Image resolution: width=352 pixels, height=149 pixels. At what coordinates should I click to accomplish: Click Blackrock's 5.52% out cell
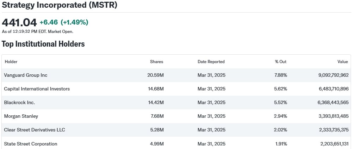click(281, 102)
